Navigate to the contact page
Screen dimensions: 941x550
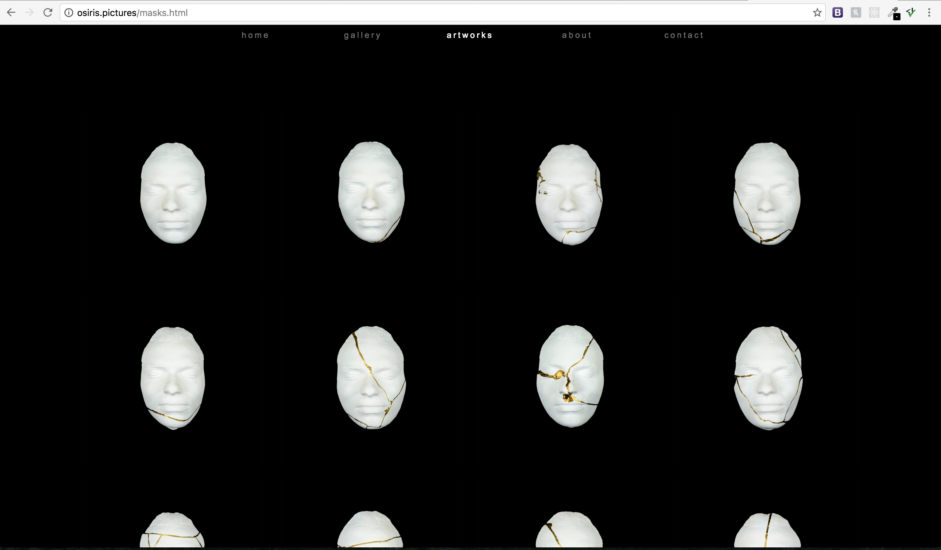pyautogui.click(x=684, y=35)
